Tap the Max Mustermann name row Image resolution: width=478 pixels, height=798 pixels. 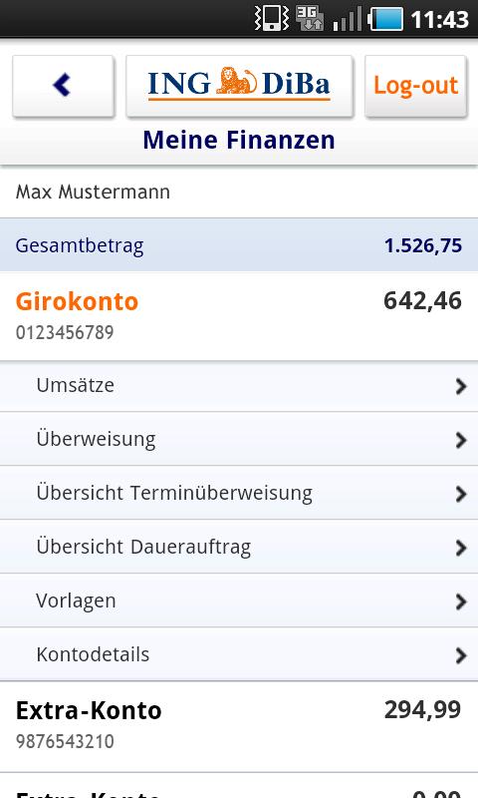pyautogui.click(x=239, y=193)
